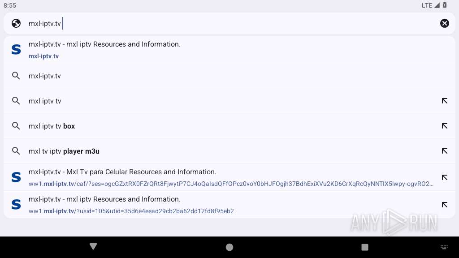Tap the Android back navigation button

[x=93, y=246]
